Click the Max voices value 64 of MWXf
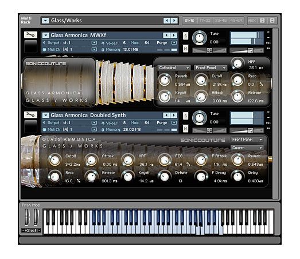 click(147, 43)
